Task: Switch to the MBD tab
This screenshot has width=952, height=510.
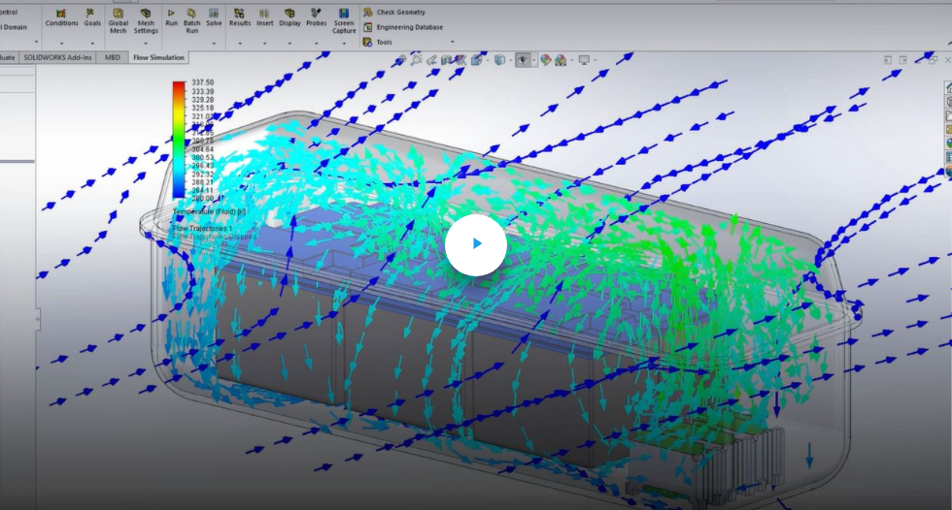Action: 113,58
